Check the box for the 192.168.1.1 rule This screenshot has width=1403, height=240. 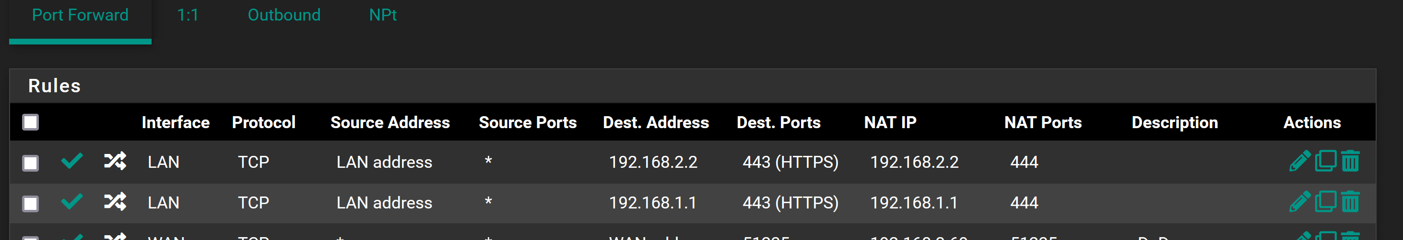pyautogui.click(x=31, y=204)
